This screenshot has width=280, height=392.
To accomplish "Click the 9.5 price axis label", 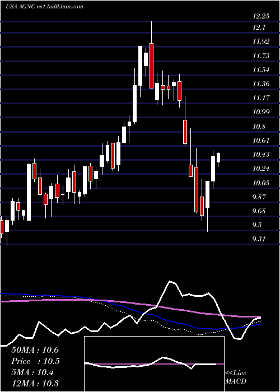I will click(x=257, y=225).
